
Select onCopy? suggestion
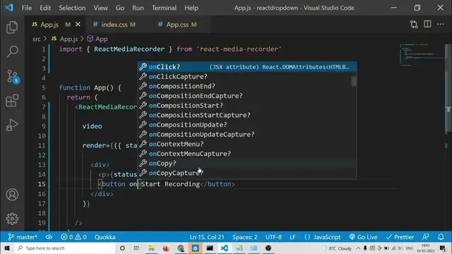tap(246, 163)
